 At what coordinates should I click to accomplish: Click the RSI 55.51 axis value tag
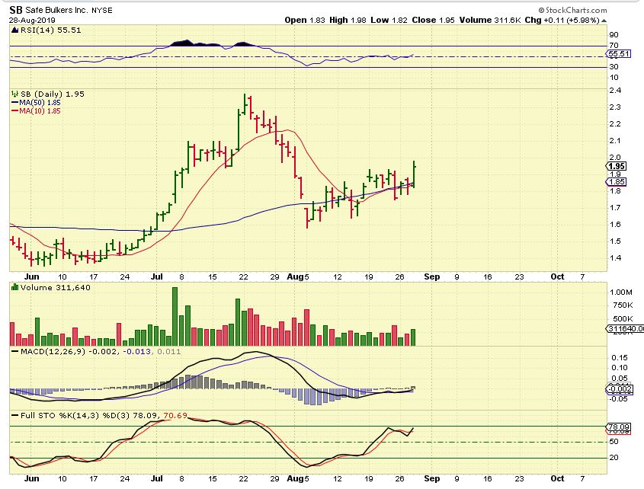(619, 54)
